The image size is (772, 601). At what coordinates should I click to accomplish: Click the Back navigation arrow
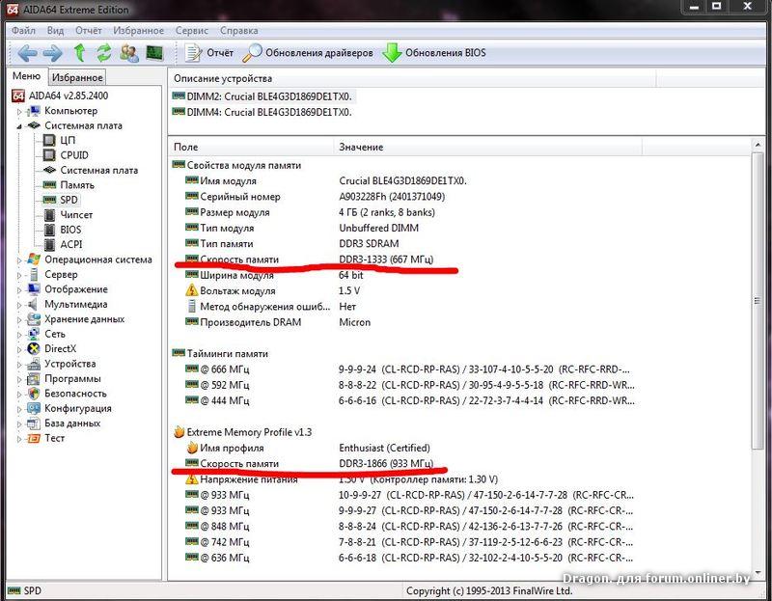[26, 53]
